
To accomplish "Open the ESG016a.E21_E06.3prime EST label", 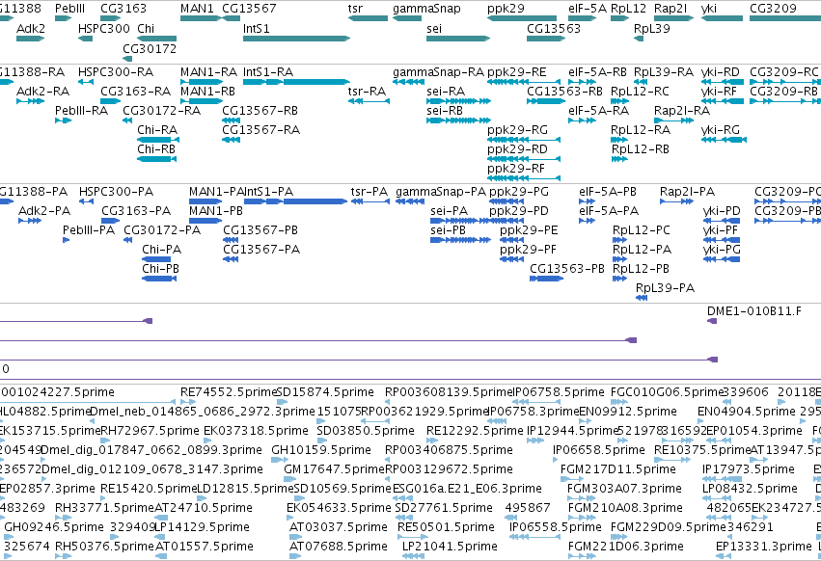I will [x=467, y=489].
